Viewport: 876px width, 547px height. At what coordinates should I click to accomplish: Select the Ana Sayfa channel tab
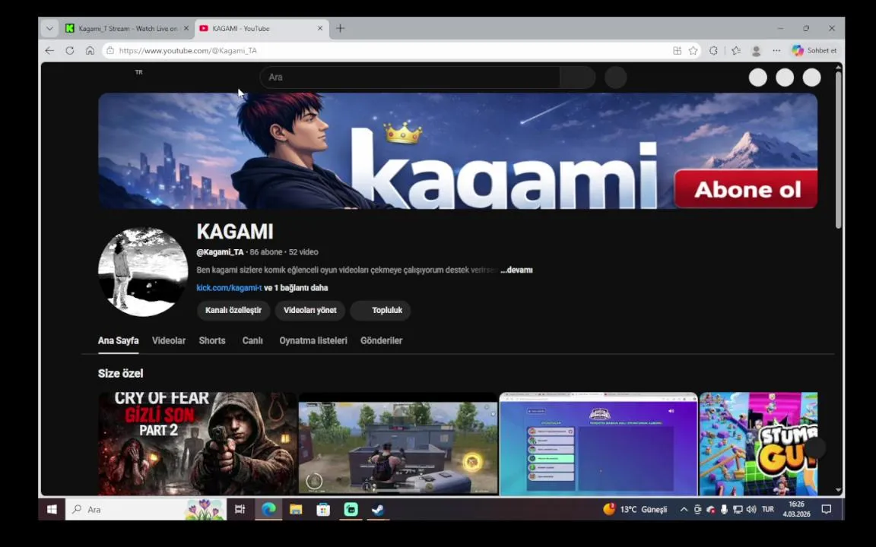[119, 340]
